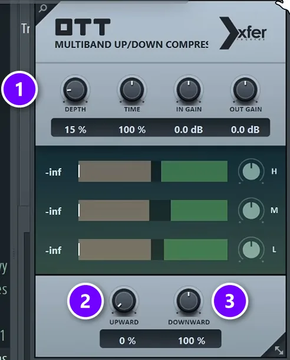
Task: Click the mid band threshold meter
Action: (153, 210)
